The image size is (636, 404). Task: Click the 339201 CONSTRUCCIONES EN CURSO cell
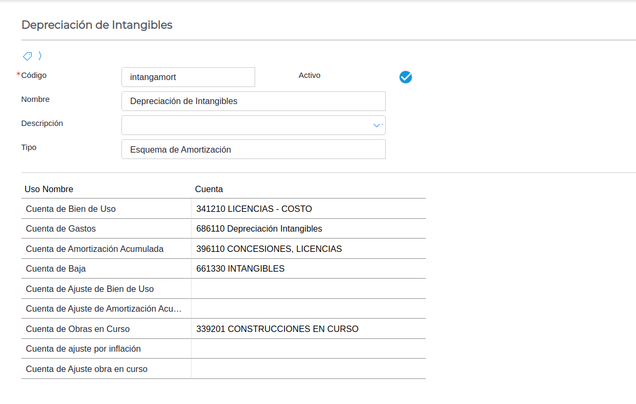(x=277, y=329)
